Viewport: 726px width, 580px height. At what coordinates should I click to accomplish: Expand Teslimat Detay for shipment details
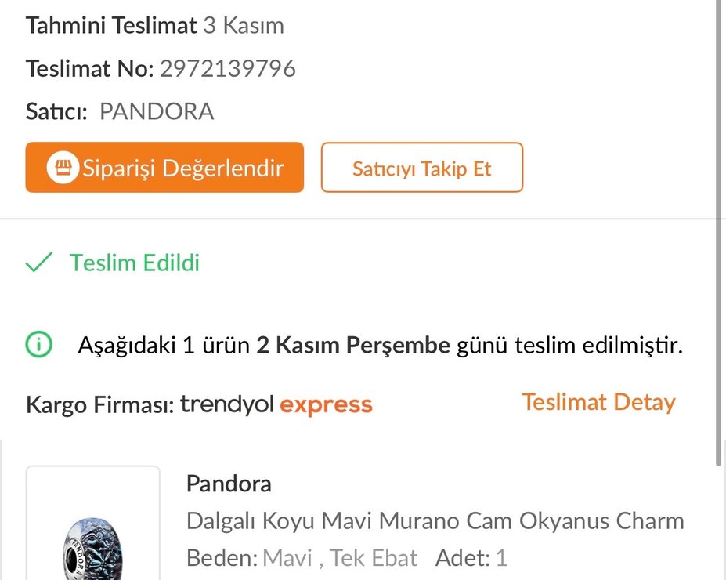(598, 402)
